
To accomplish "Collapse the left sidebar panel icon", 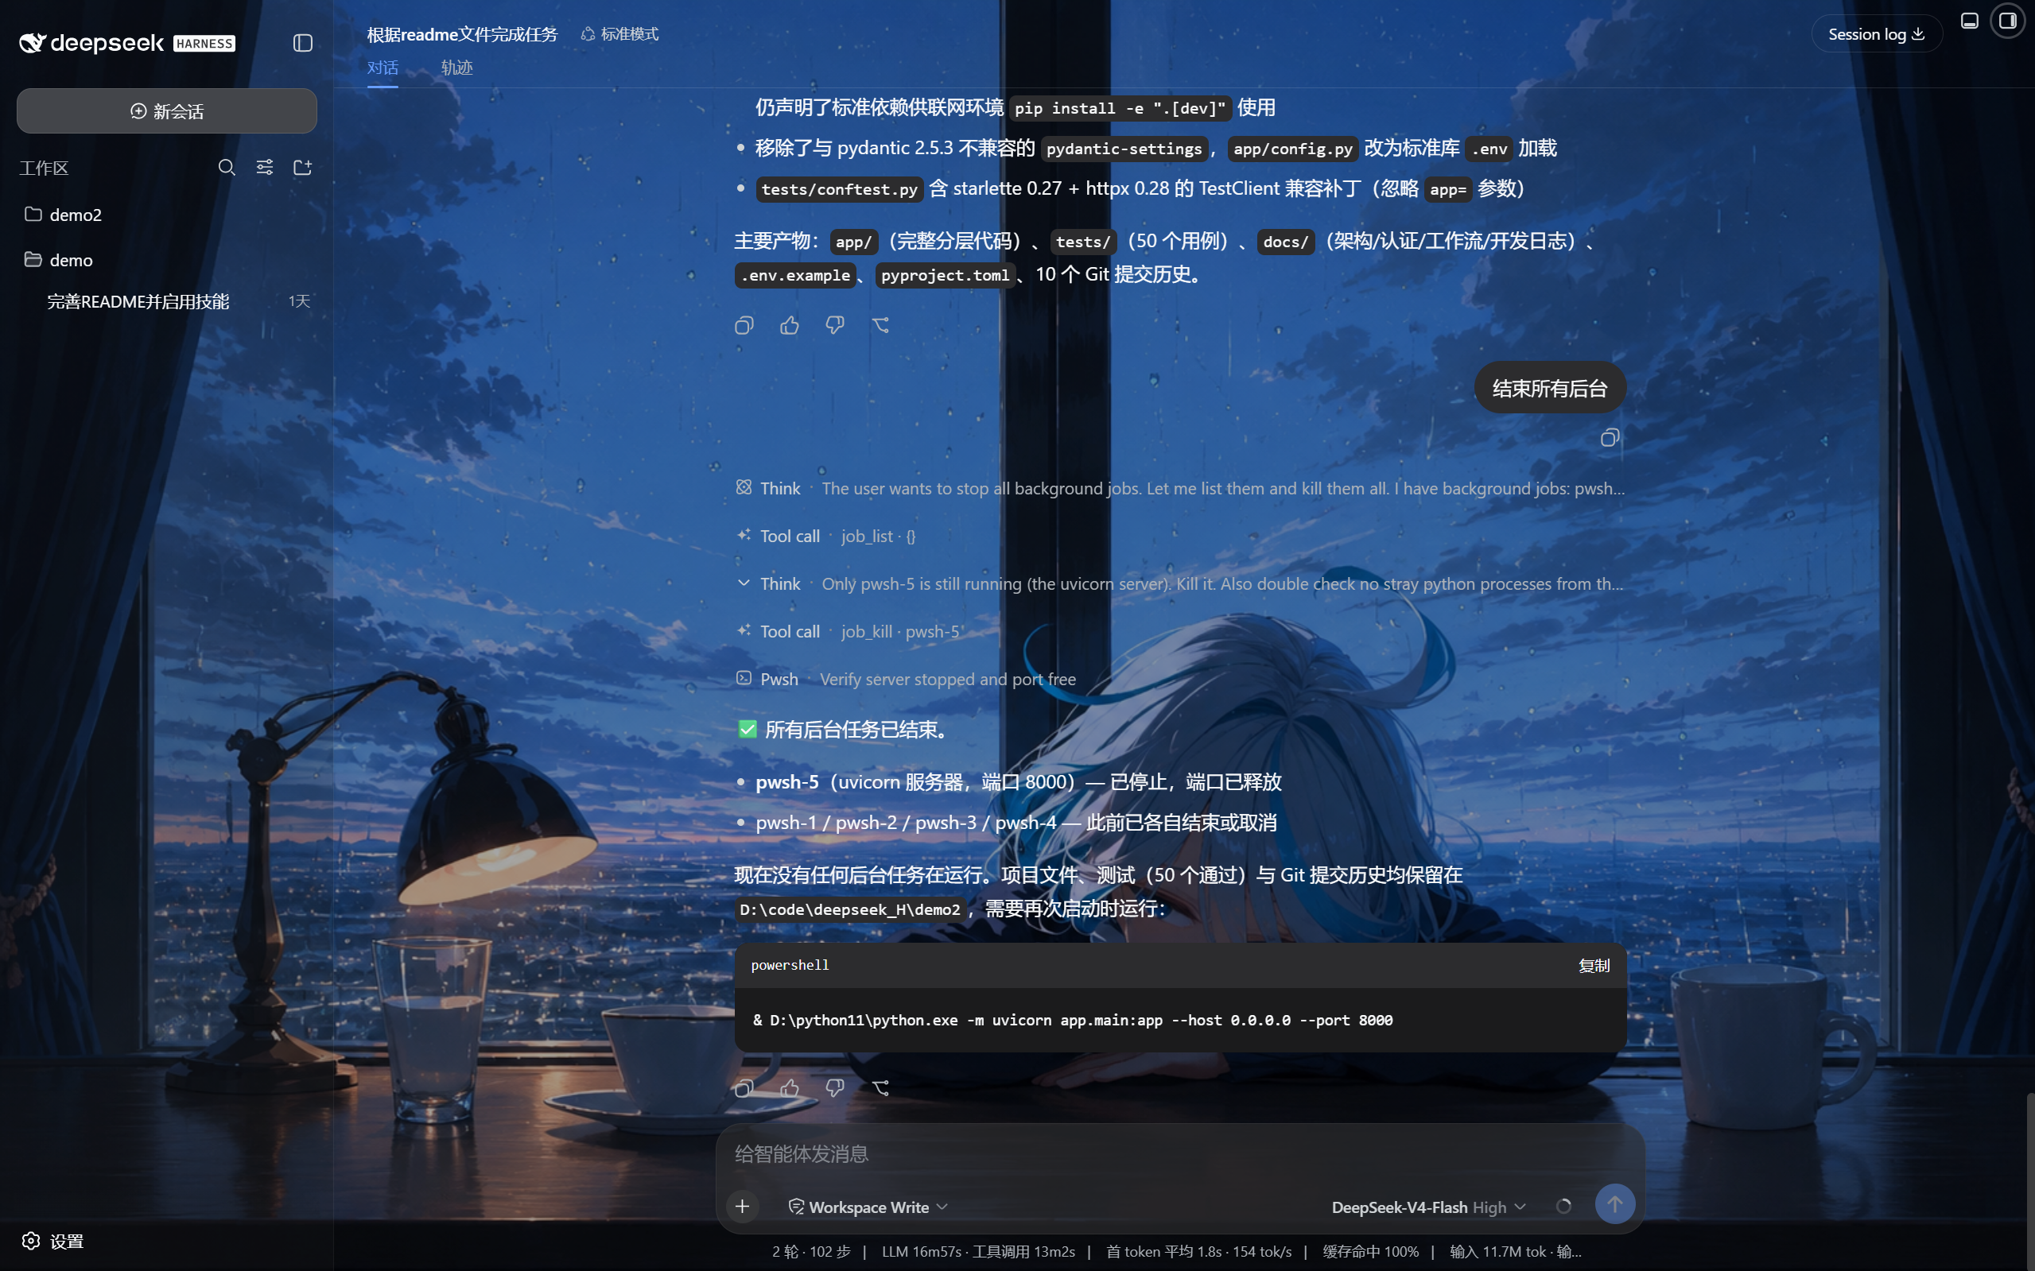I will [303, 43].
